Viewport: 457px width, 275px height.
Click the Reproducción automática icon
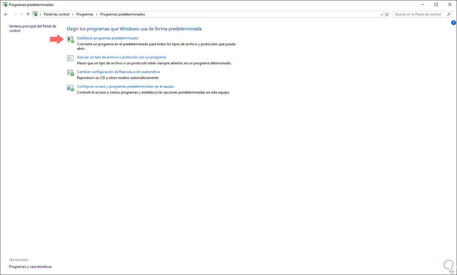point(70,73)
